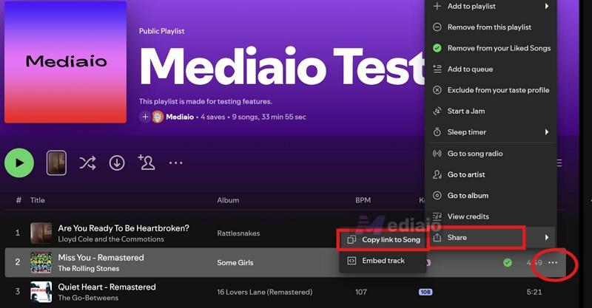Click the Are You Ready To Be Heartbroken? cover art
This screenshot has width=592, height=308.
pos(41,233)
